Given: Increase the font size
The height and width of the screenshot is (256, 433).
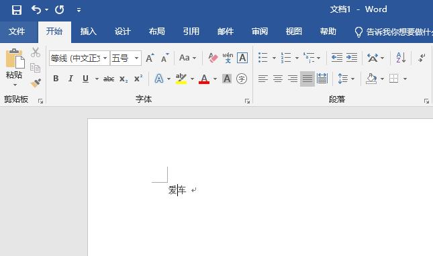Looking at the screenshot, I should point(150,58).
